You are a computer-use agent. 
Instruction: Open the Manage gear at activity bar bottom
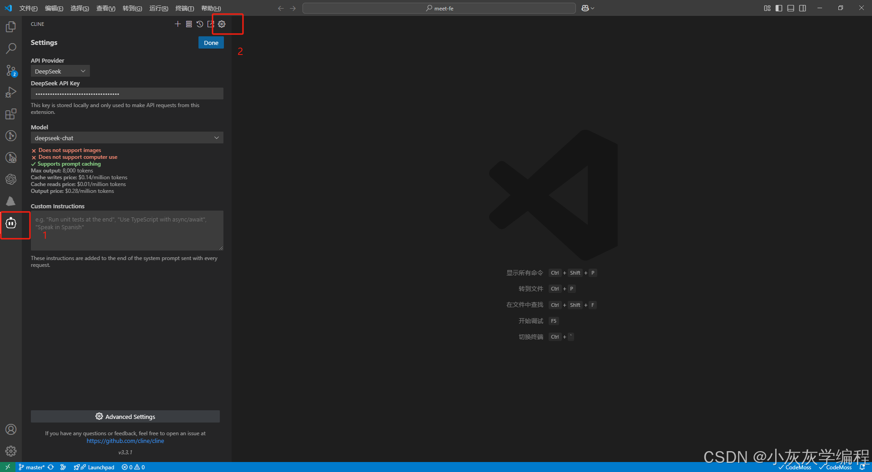pos(11,451)
